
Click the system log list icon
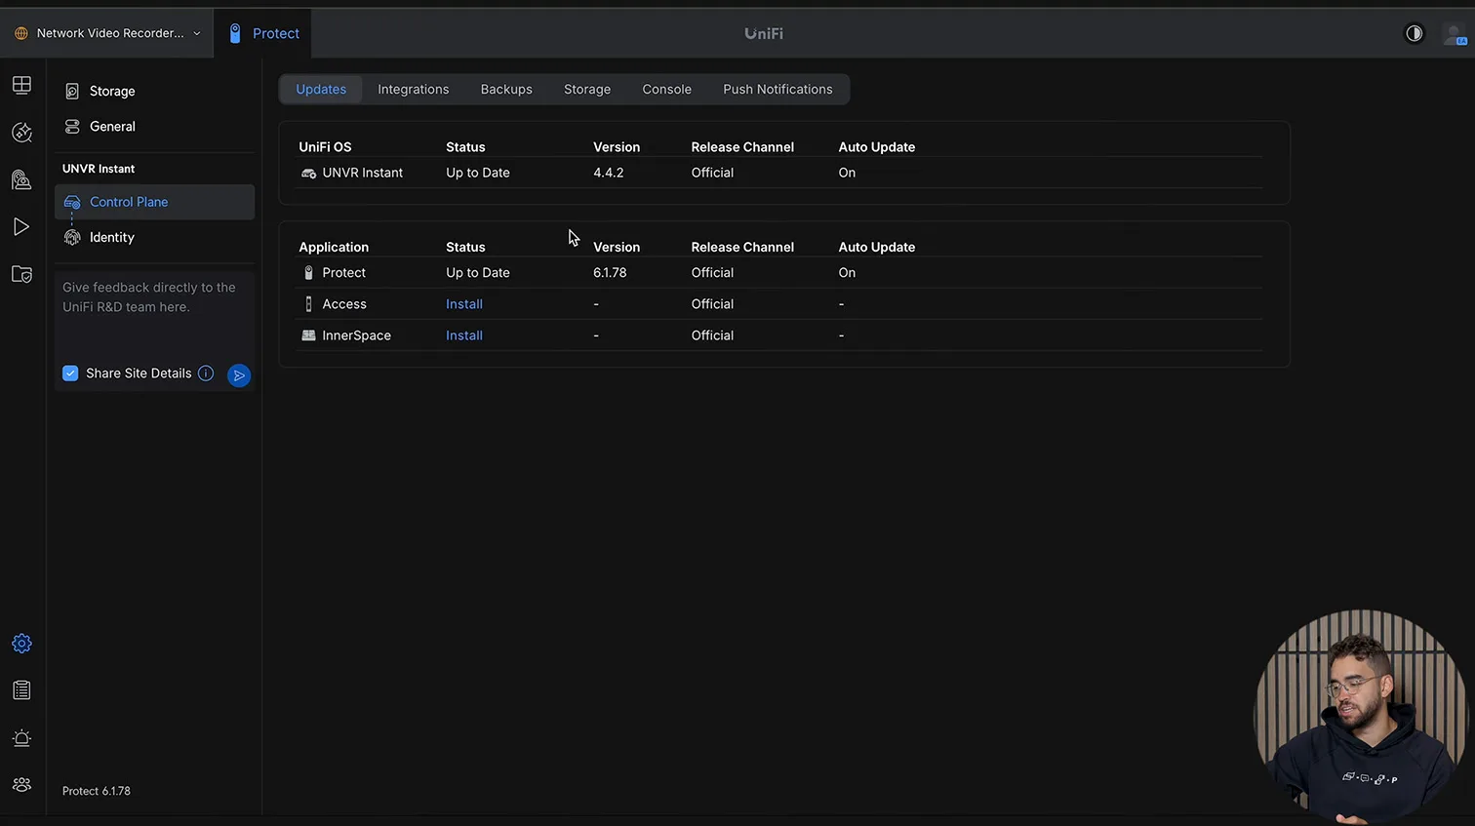pos(21,690)
